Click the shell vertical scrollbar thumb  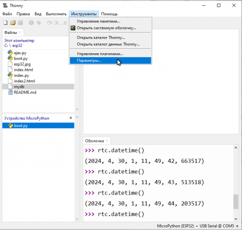point(236,202)
